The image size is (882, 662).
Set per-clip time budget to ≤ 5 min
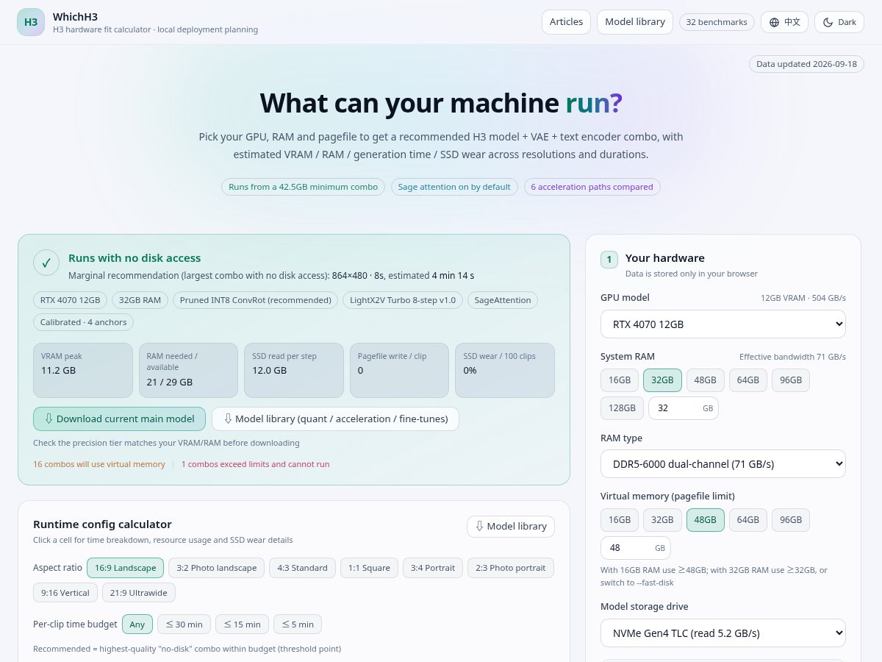(x=298, y=624)
